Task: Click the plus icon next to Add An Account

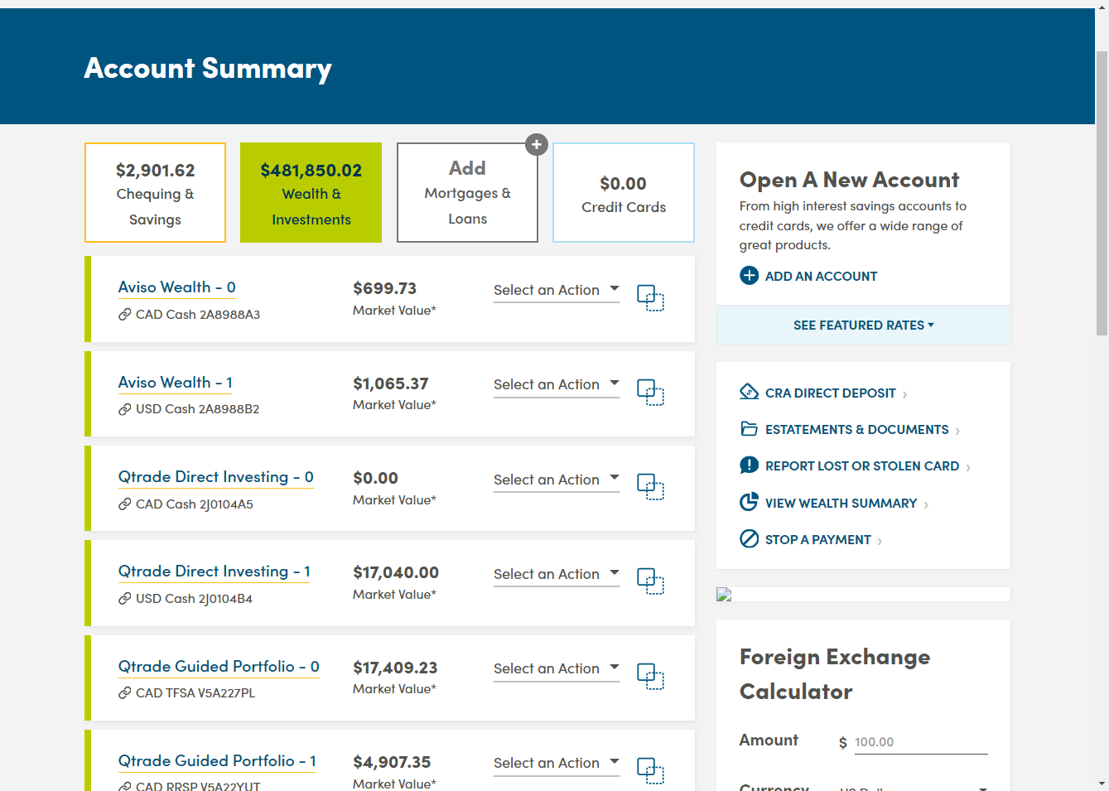Action: pyautogui.click(x=749, y=276)
